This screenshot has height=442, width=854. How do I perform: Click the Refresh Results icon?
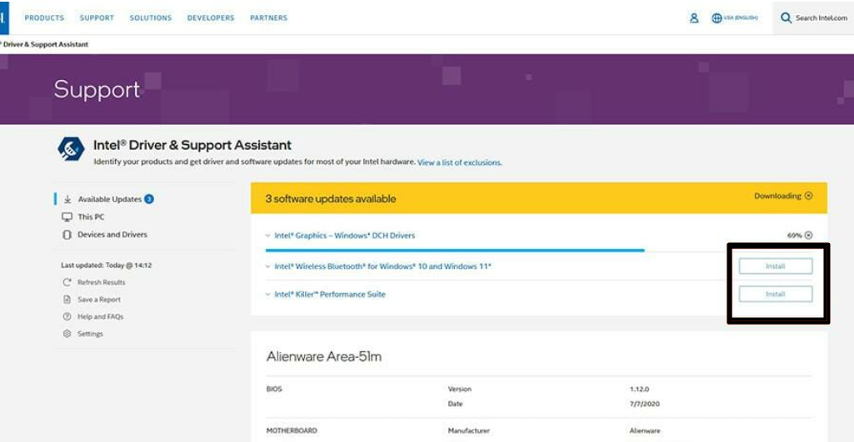pos(67,282)
